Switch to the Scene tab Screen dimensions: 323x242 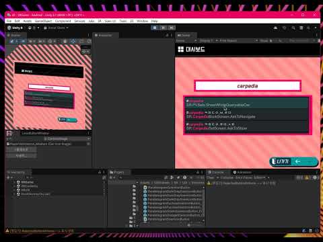15,35
